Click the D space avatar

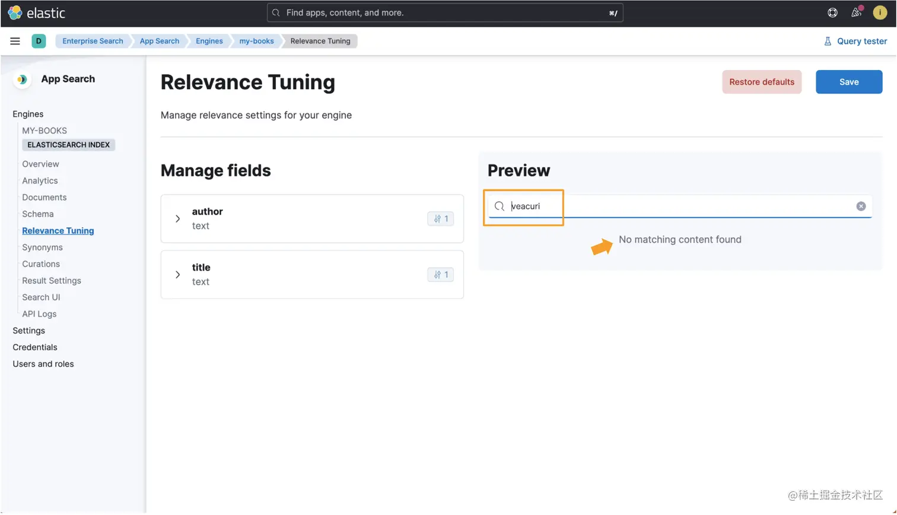[x=39, y=41]
